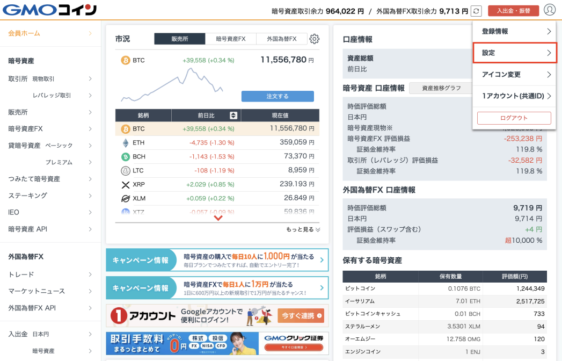562x361 pixels.
Task: Open the 暗号資産FX 1万円 campaign banner
Action: point(217,288)
